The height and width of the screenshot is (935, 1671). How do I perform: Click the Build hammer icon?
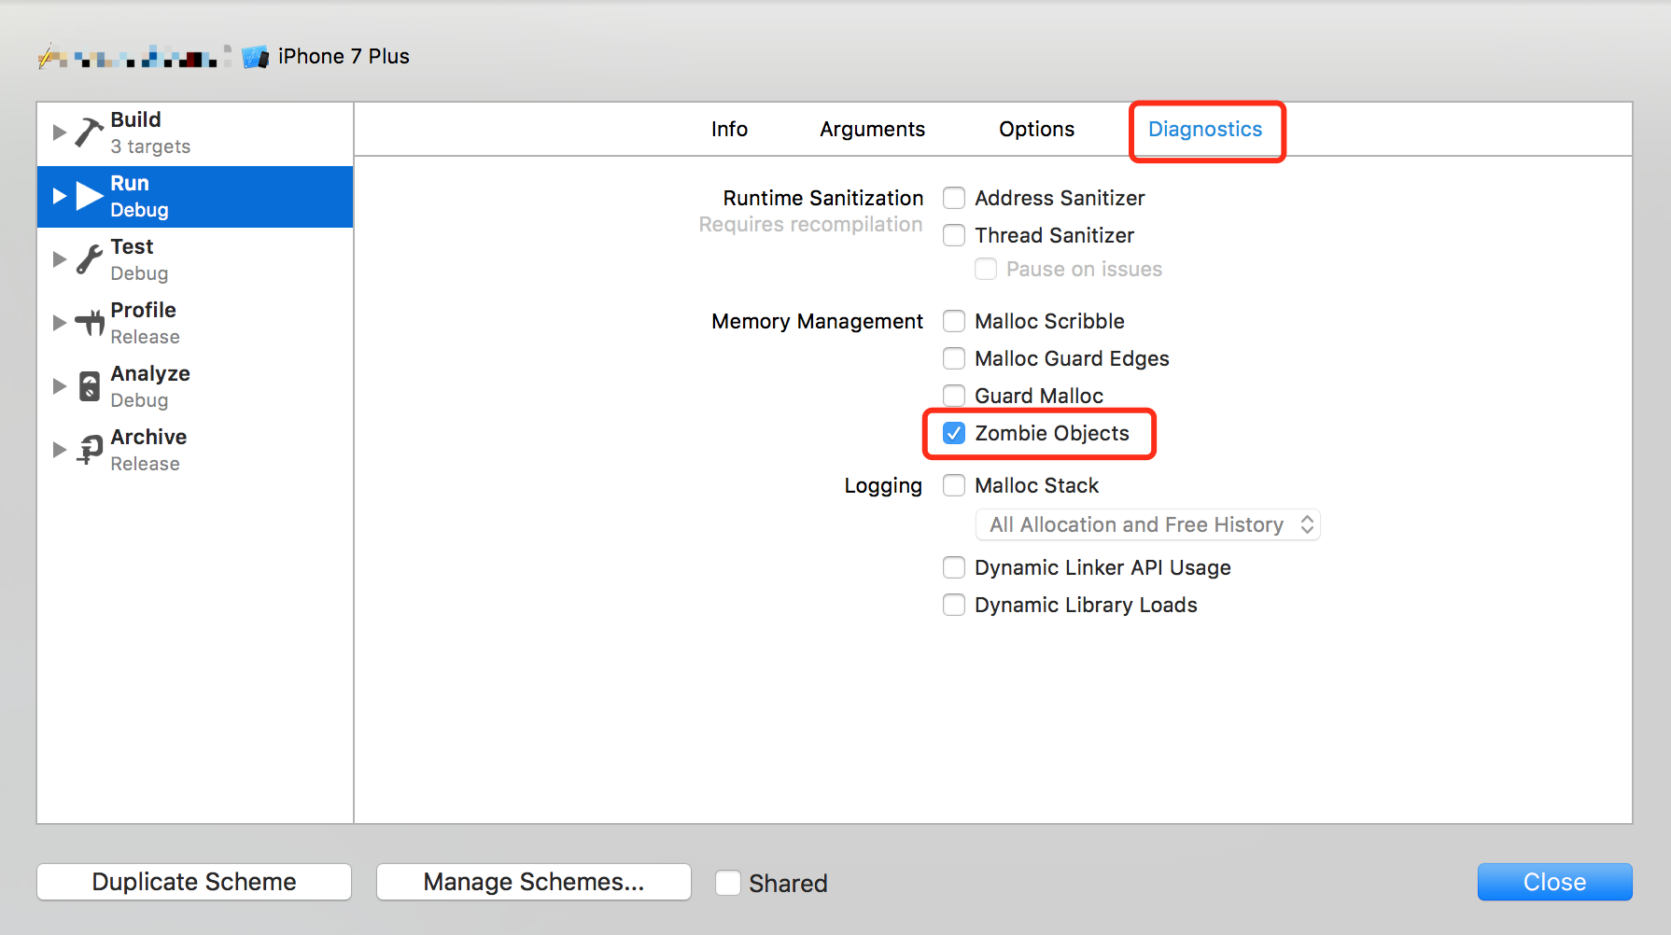click(89, 133)
